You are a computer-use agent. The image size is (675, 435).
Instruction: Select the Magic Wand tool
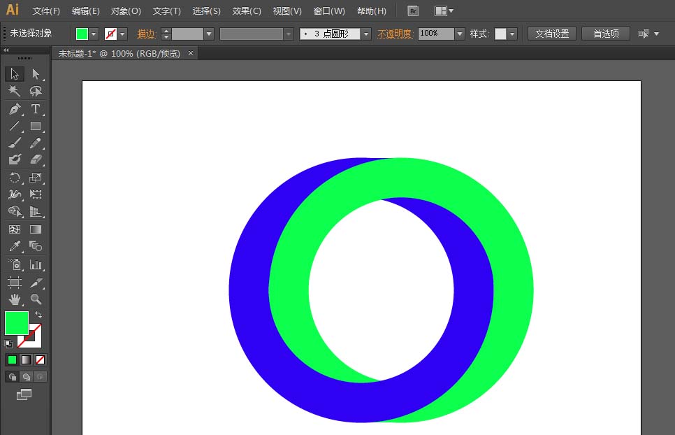(x=15, y=92)
